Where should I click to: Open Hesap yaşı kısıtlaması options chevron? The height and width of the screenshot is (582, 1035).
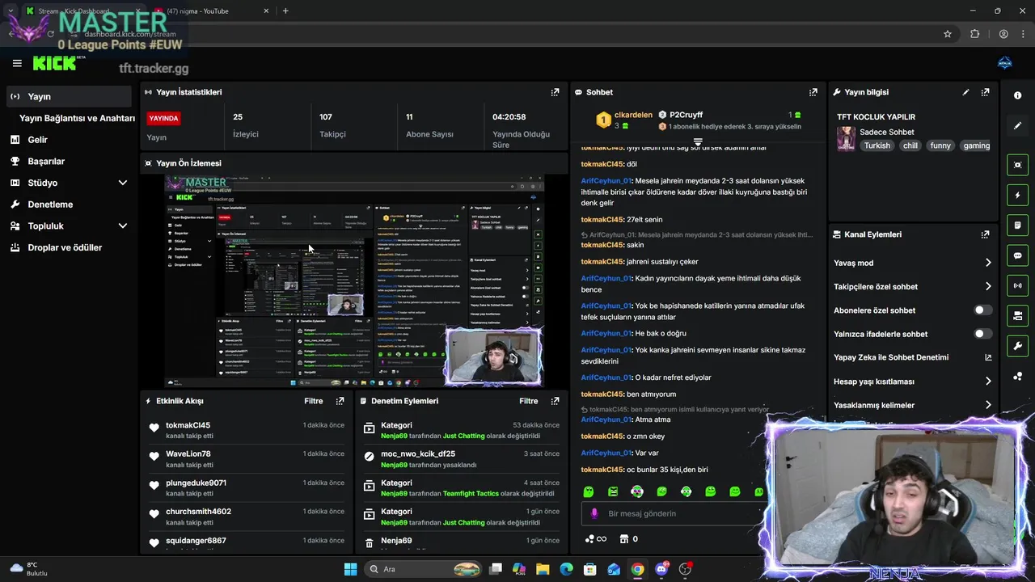988,382
